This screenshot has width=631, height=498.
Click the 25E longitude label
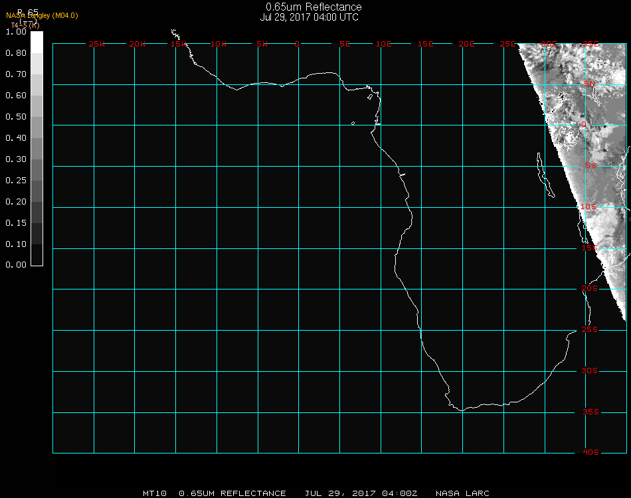[507, 44]
